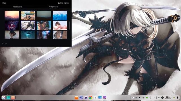Launch Google Chrome from the dock

[x=90, y=98]
